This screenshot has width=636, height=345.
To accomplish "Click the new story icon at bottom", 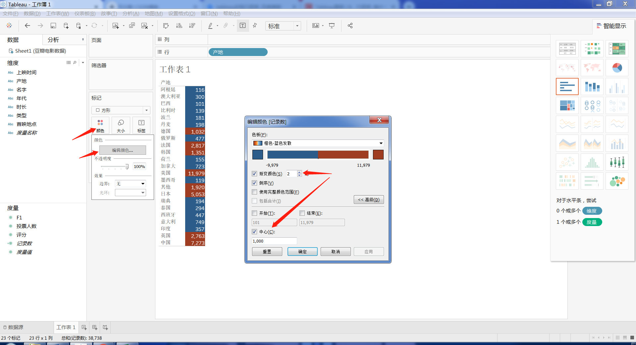I will click(105, 327).
